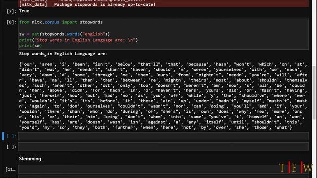Click code cell 8 with the stopwords import

[x=163, y=34]
